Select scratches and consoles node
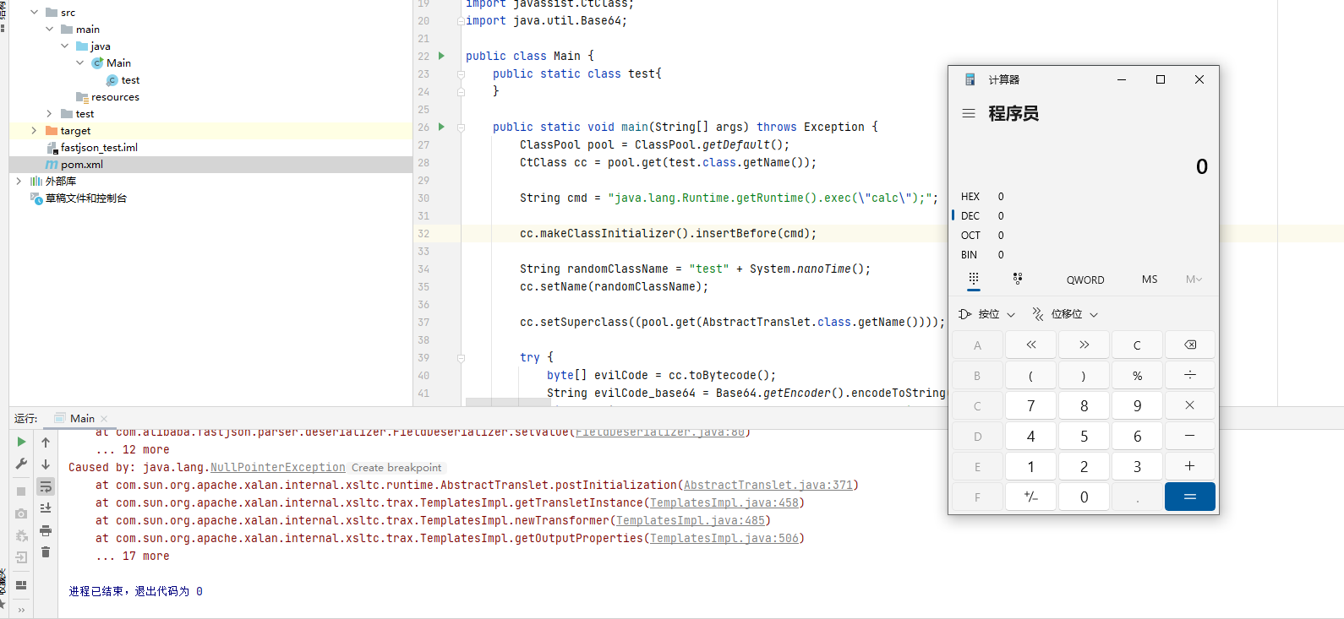This screenshot has height=619, width=1344. pos(85,198)
